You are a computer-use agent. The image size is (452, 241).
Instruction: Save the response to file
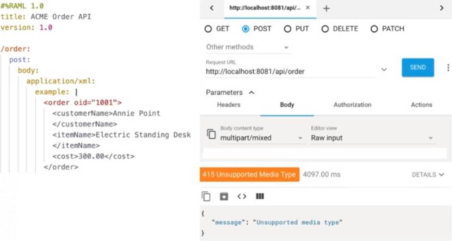[x=224, y=197]
